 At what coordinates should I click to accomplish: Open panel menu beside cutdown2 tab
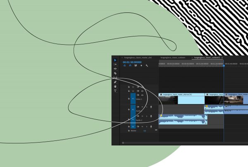point(222,58)
